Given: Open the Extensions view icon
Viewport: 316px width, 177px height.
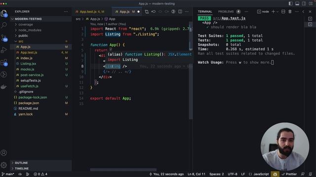Looking at the screenshot, I should pos(4,62).
